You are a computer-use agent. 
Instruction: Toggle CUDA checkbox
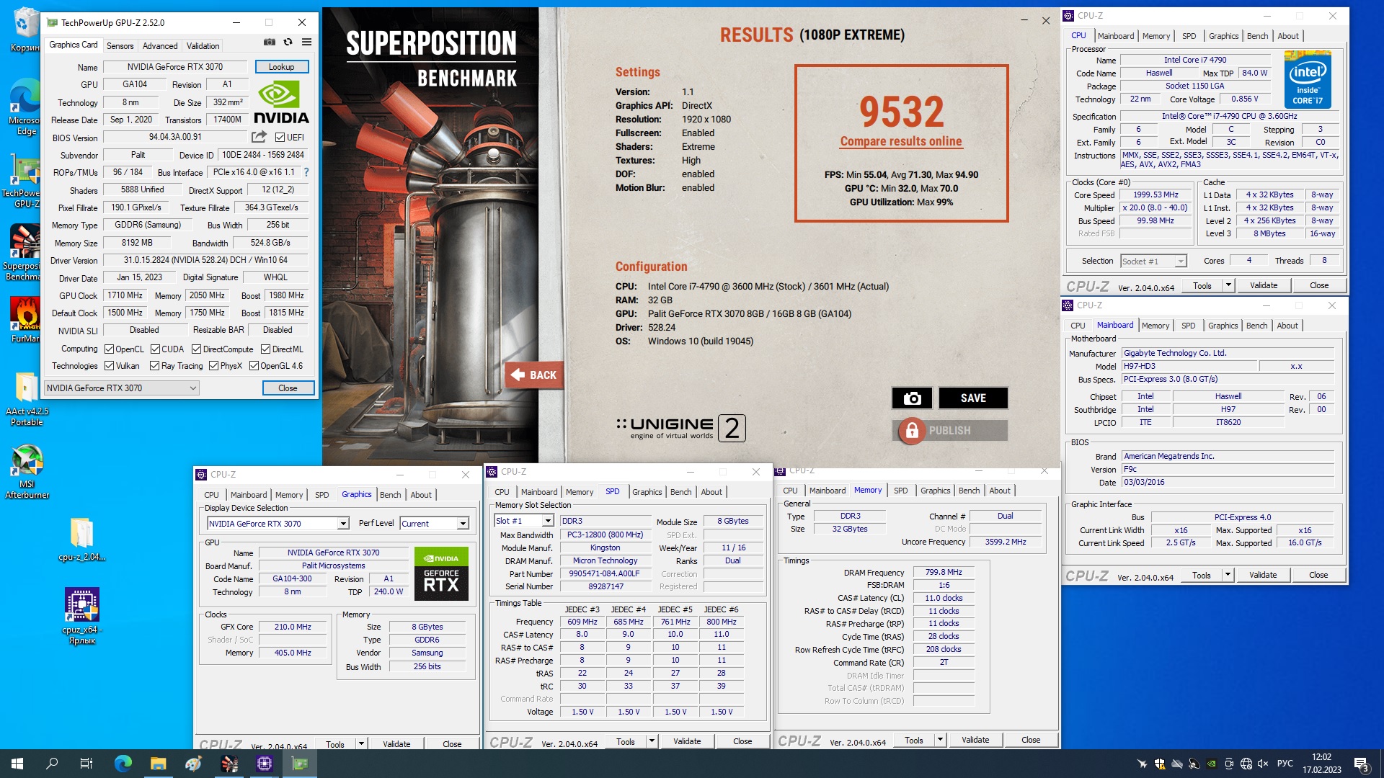(155, 349)
